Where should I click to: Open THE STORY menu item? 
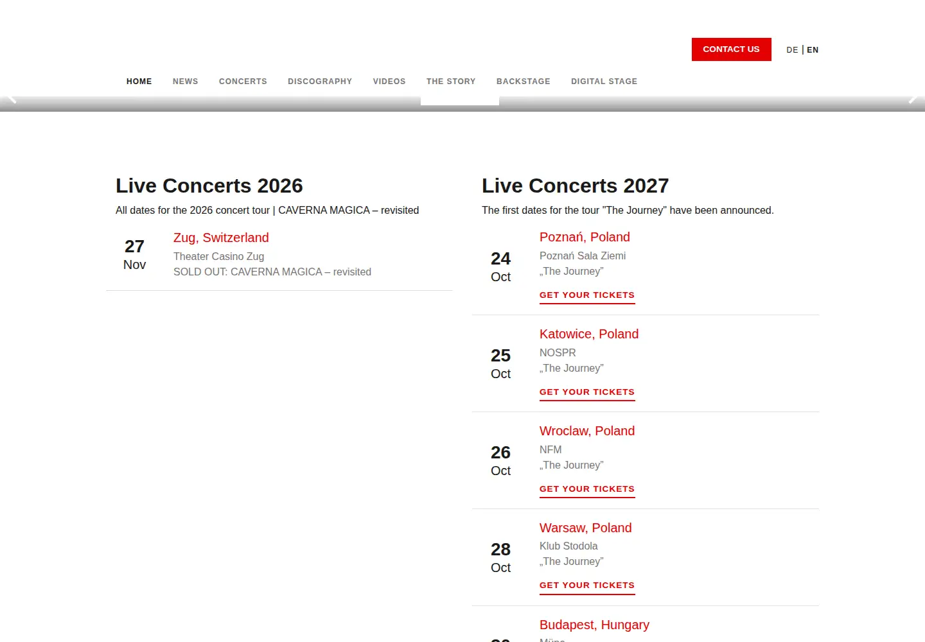(x=451, y=82)
